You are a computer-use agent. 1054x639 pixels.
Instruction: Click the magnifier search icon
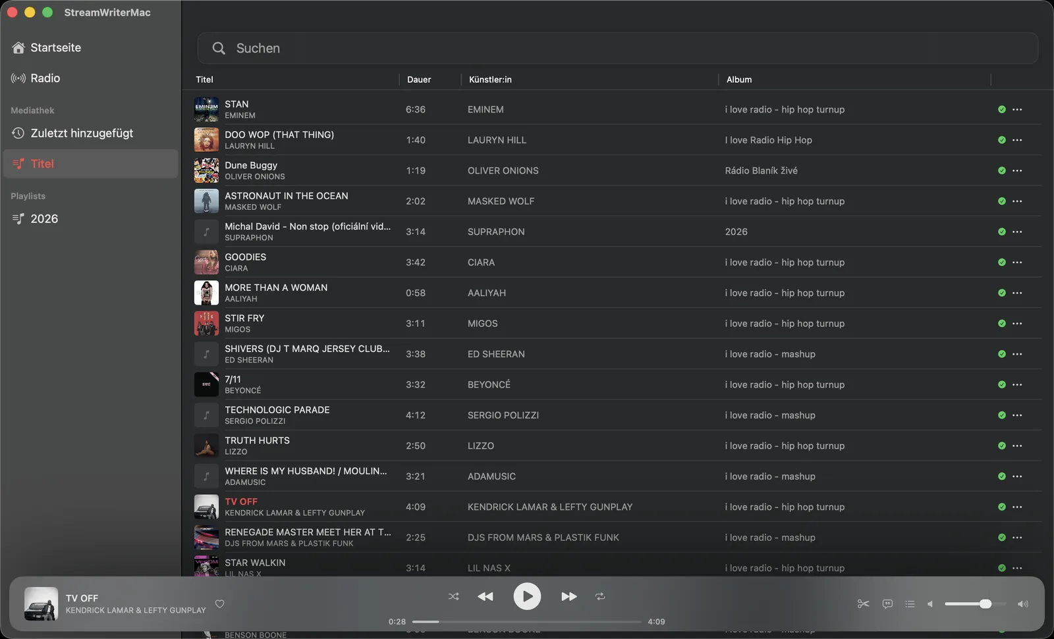point(219,48)
